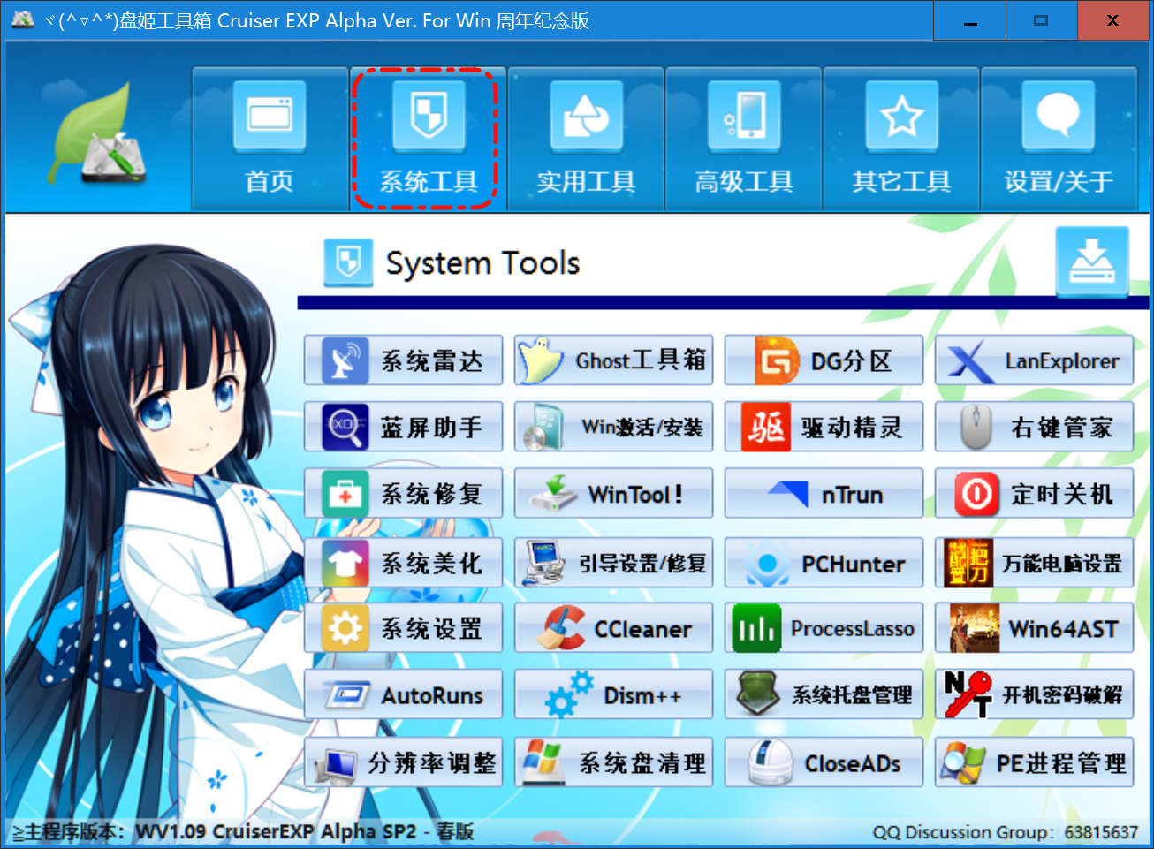Close the Cruiser EXP window
The width and height of the screenshot is (1154, 849).
[x=1113, y=20]
